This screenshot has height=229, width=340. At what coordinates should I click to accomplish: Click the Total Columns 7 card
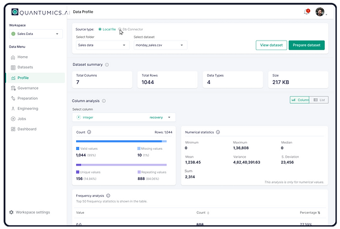(x=102, y=80)
